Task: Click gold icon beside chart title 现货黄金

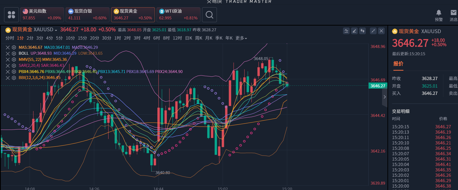Action: point(8,30)
